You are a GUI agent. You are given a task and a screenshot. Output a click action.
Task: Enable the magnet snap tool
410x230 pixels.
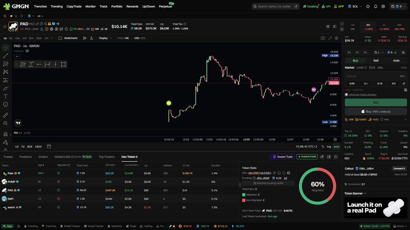coord(5,134)
